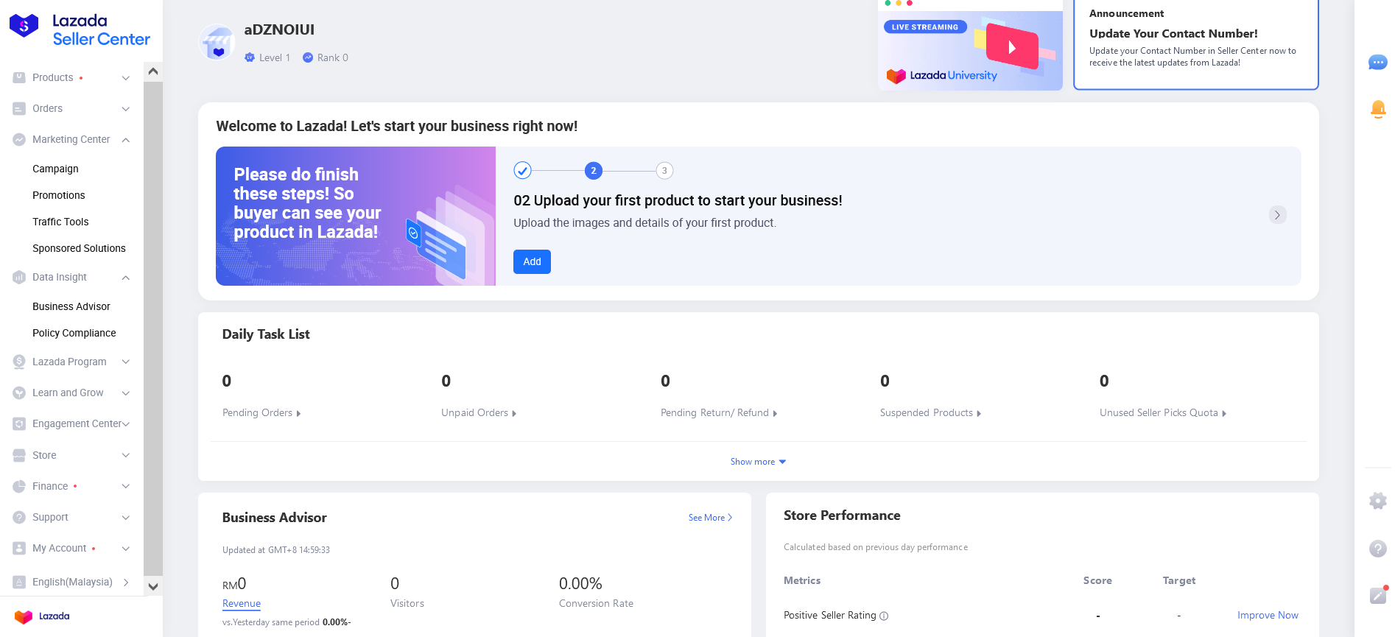Click the Lazada logo at sidebar bottom
1395x637 pixels.
tap(42, 616)
